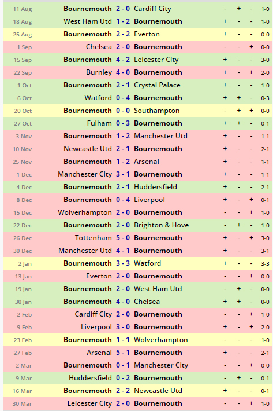This screenshot has width=273, height=411.
Task: Open Everton team link in 25 Aug row
Action: [147, 34]
